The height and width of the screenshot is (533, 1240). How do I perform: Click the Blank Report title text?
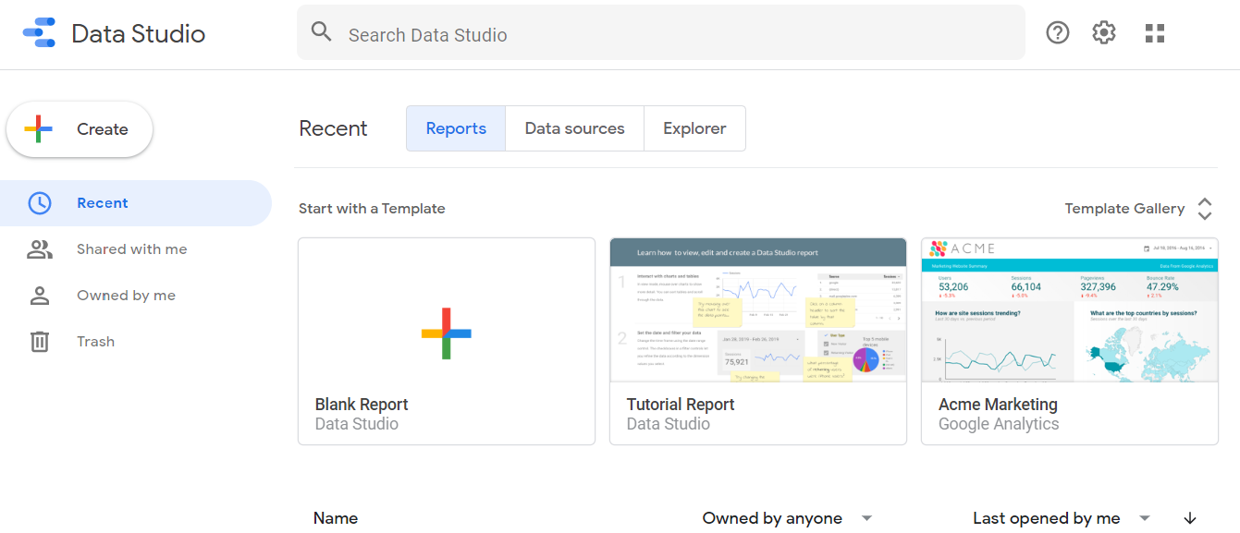coord(362,405)
